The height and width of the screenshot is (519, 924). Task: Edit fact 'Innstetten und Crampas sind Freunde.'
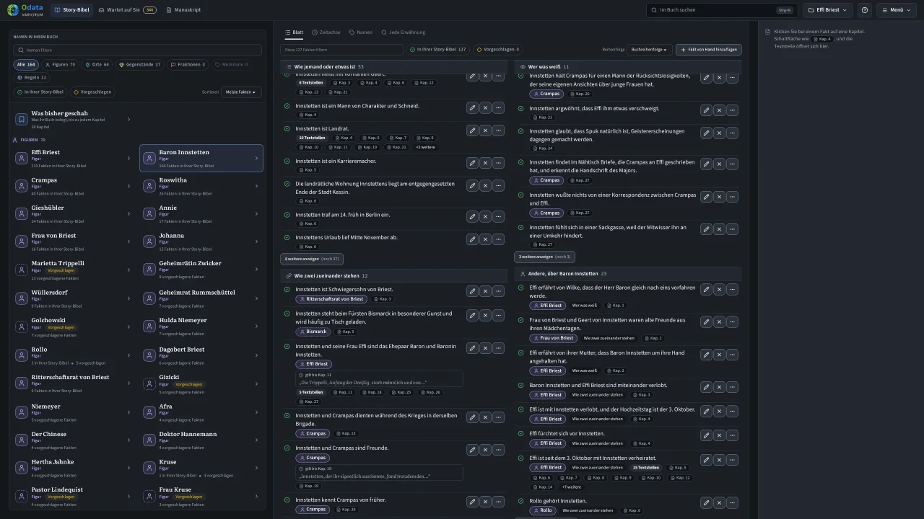click(x=472, y=450)
